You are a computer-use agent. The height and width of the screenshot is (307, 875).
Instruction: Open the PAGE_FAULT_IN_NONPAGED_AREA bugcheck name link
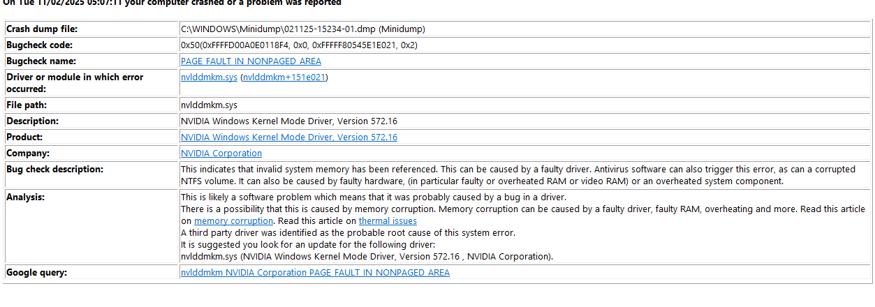point(251,61)
